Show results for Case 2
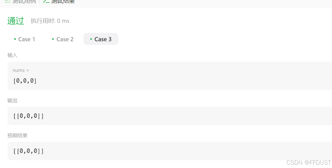Screen dimensions: 332x168 pos(63,39)
